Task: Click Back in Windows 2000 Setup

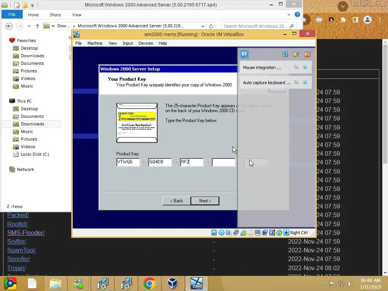Action: tap(177, 201)
